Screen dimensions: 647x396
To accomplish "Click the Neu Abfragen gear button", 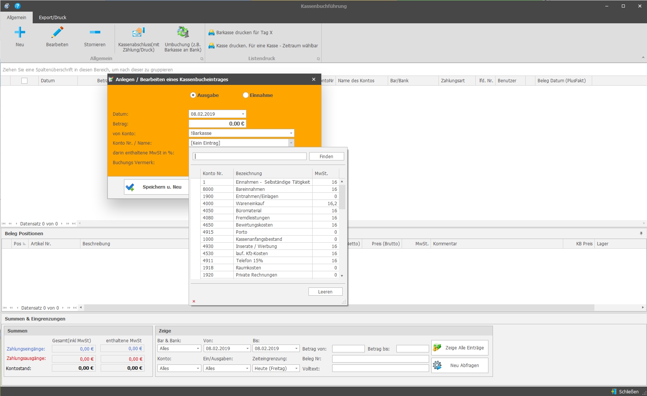I will [460, 365].
